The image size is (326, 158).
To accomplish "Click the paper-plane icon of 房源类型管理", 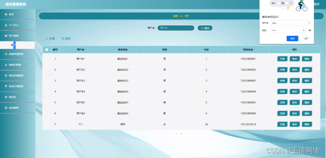I will pyautogui.click(x=6, y=54).
